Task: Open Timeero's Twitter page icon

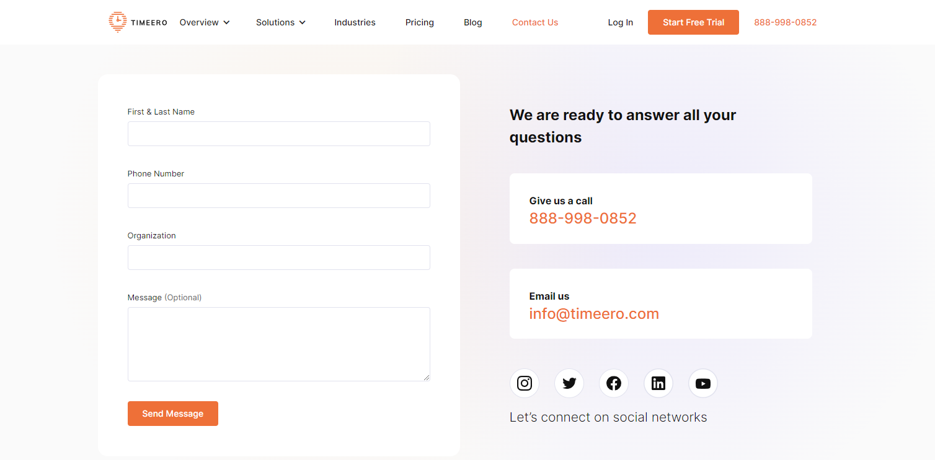Action: click(569, 383)
